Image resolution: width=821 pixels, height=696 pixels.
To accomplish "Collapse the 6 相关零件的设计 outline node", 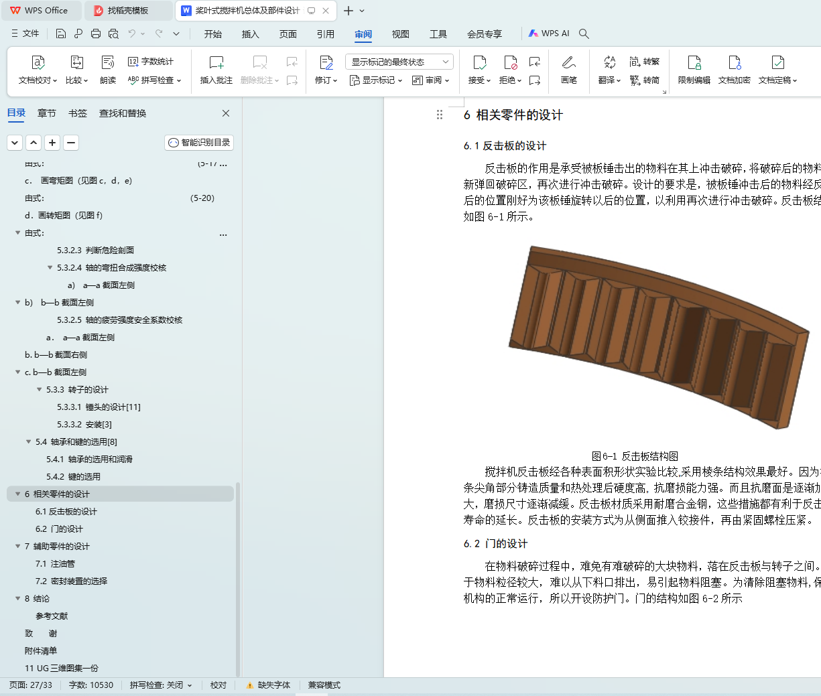I will click(17, 494).
